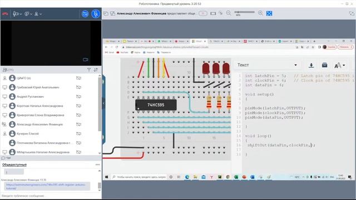Viewport: 356px width, 200px height.
Task: Click the first icon in sharing toolbar
Action: (106, 13)
